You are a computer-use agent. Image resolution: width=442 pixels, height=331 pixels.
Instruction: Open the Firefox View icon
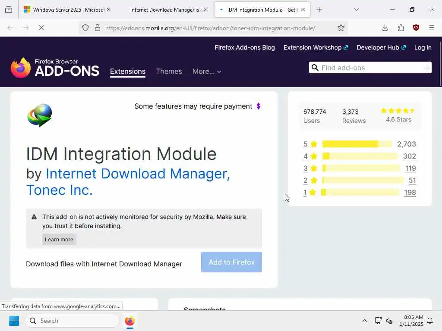9,10
